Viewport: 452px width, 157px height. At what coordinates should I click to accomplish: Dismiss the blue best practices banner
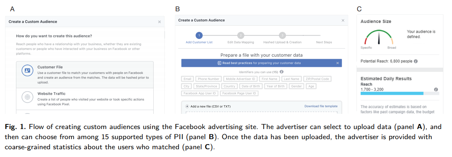tap(338, 63)
